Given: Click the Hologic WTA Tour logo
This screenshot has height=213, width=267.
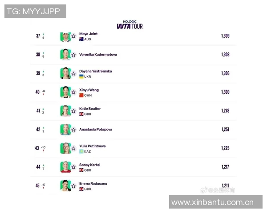Looking at the screenshot, I should pos(129,25).
